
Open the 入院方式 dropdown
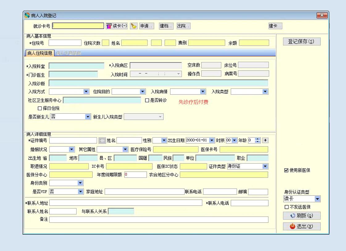pyautogui.click(x=86, y=92)
